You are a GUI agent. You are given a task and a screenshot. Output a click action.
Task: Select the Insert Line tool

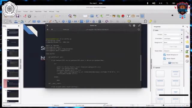point(29,21)
